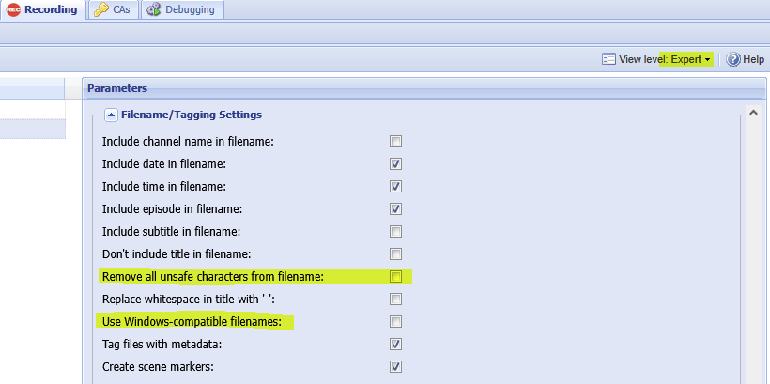This screenshot has height=384, width=770.
Task: Click the View level list icon
Action: pyautogui.click(x=608, y=59)
